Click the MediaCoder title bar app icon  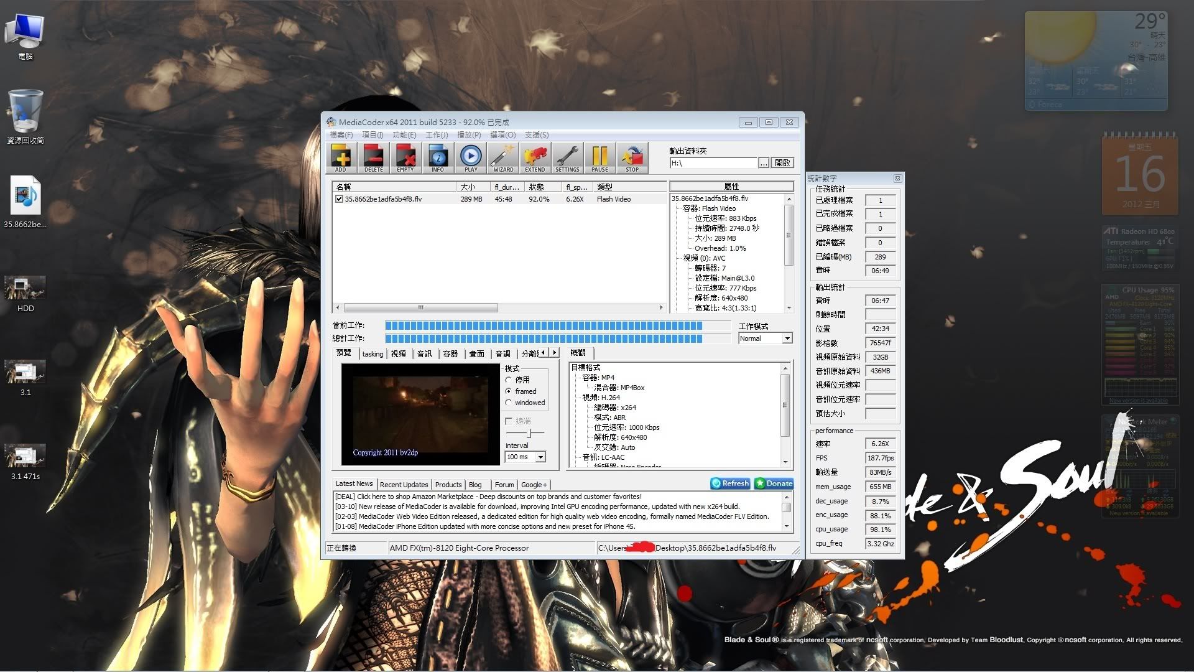pyautogui.click(x=331, y=122)
